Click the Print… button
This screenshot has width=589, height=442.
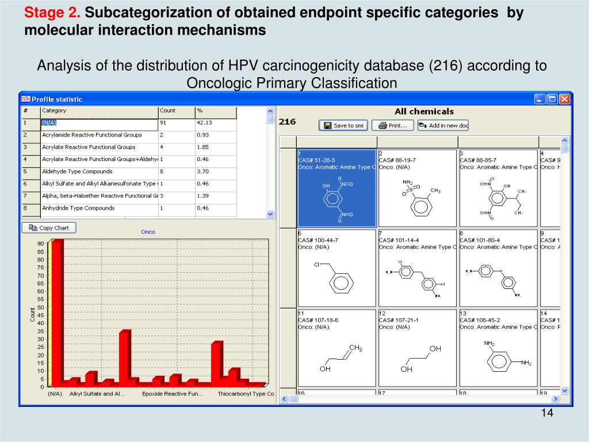392,125
